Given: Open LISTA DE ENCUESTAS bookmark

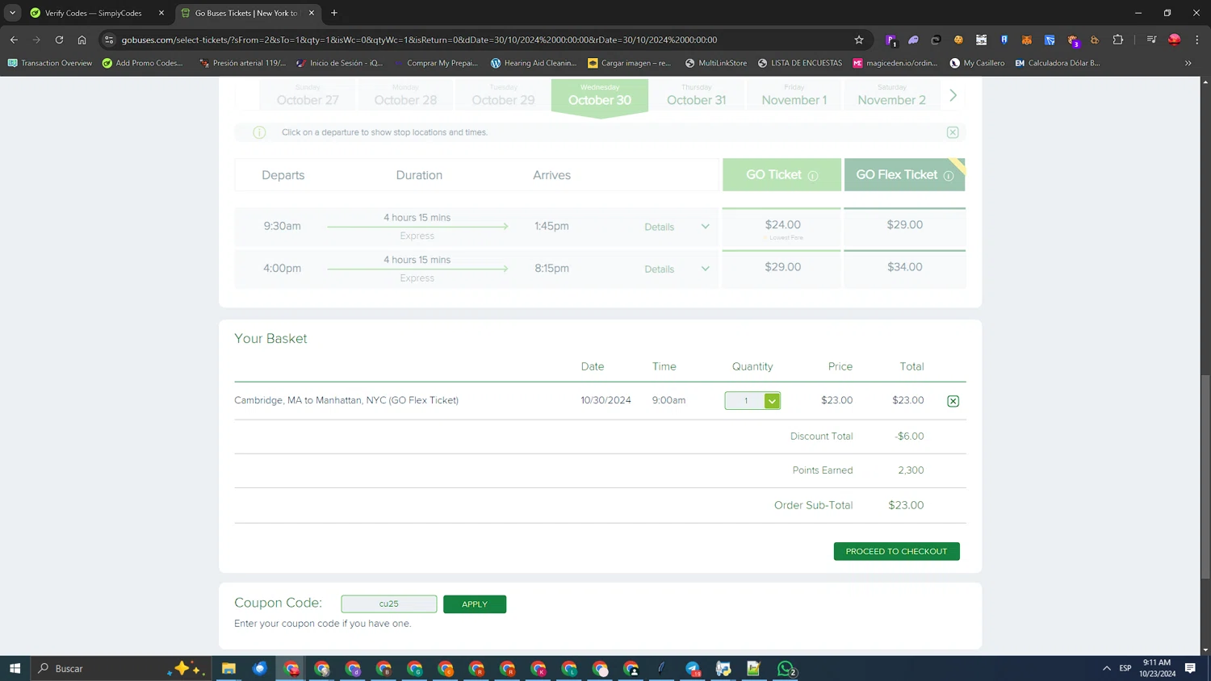Looking at the screenshot, I should (x=799, y=63).
